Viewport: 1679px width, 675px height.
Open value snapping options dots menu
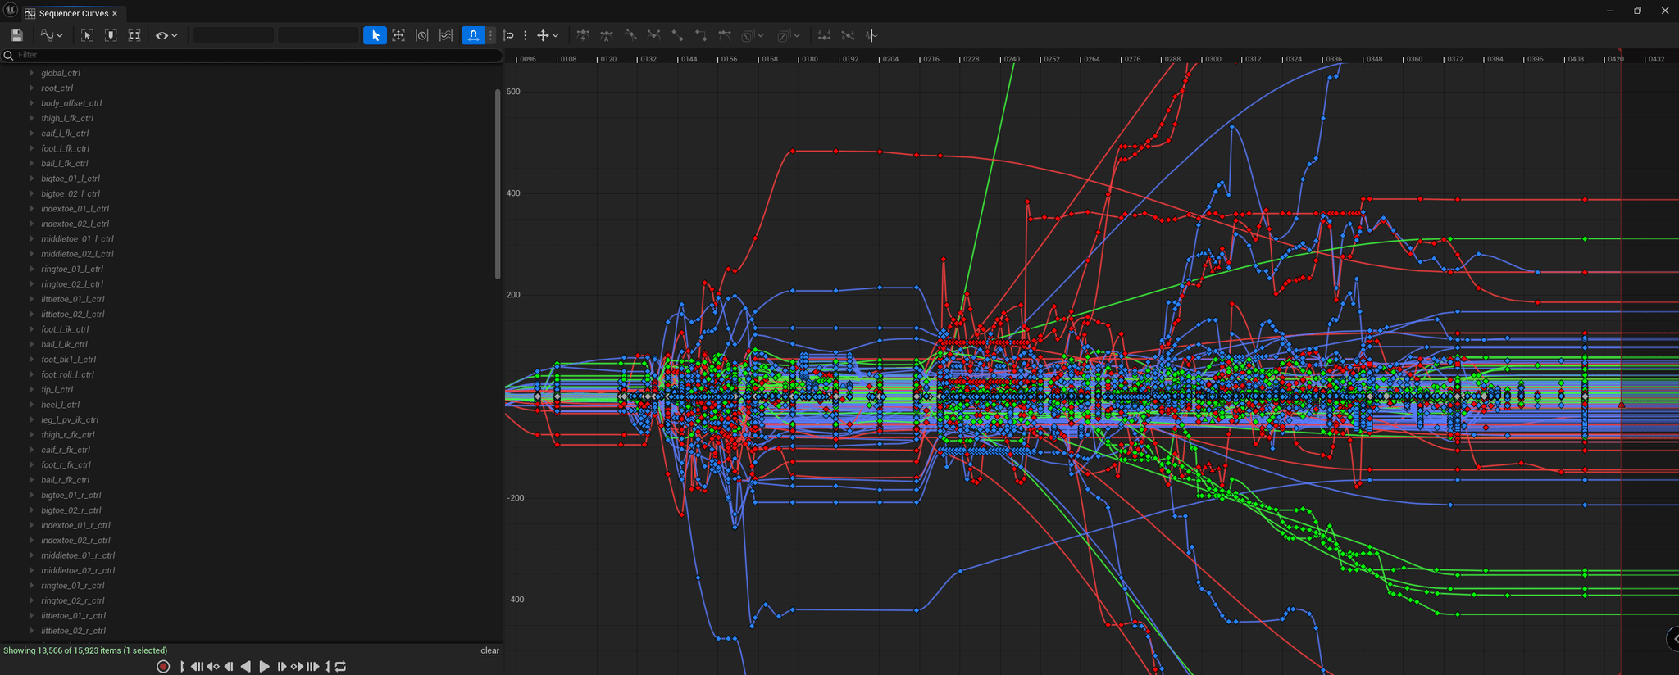[526, 35]
